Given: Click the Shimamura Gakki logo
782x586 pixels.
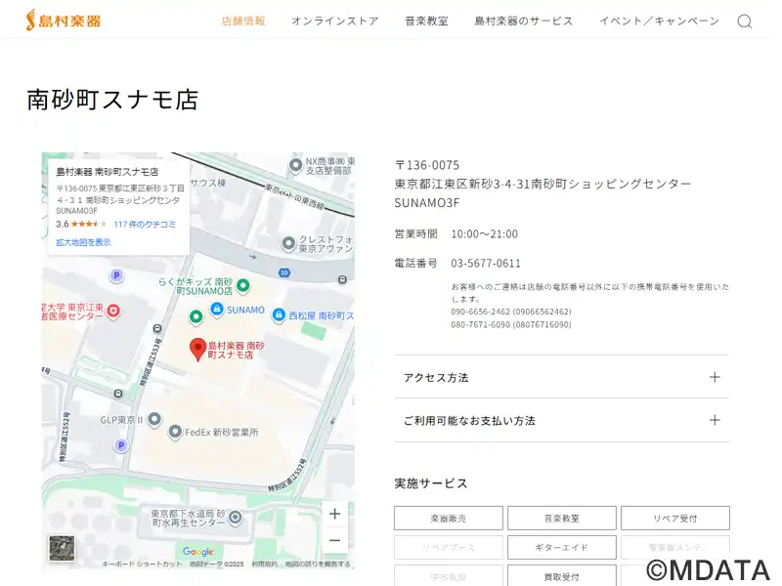Looking at the screenshot, I should click(64, 21).
